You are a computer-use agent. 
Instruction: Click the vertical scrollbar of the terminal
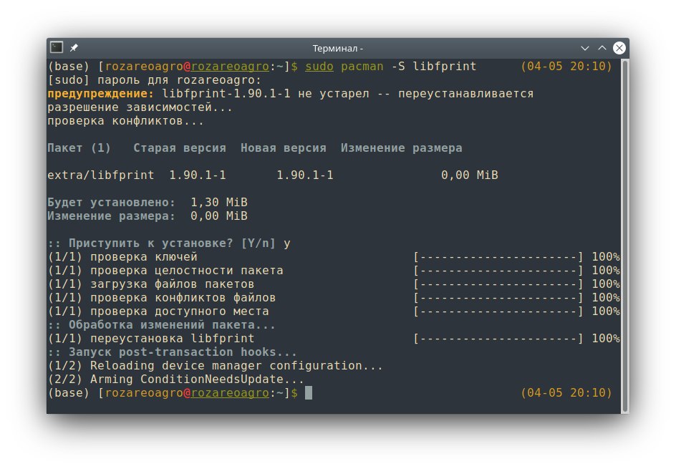[624, 236]
